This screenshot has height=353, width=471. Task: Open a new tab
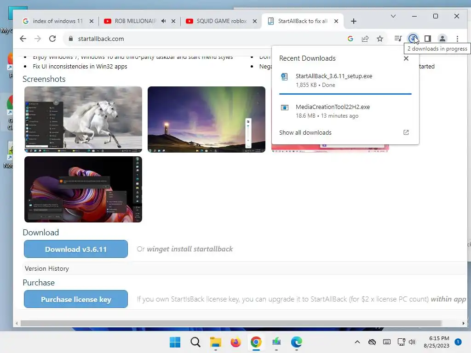[354, 21]
